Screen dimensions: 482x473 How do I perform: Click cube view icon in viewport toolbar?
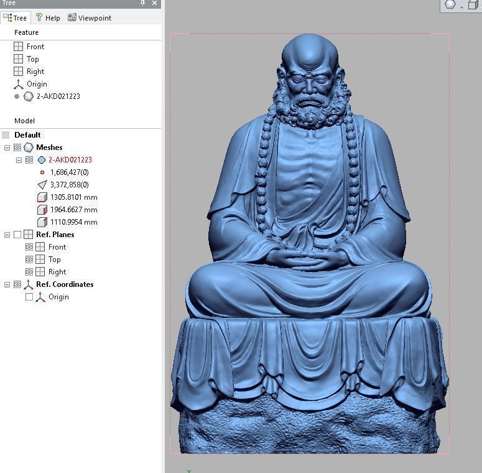(473, 4)
